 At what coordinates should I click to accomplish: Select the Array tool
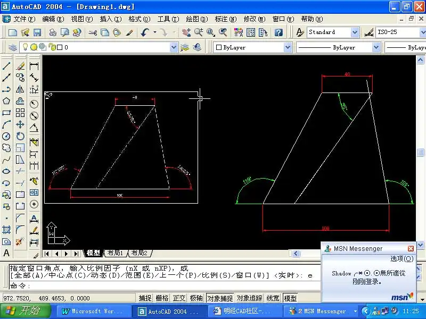20,113
